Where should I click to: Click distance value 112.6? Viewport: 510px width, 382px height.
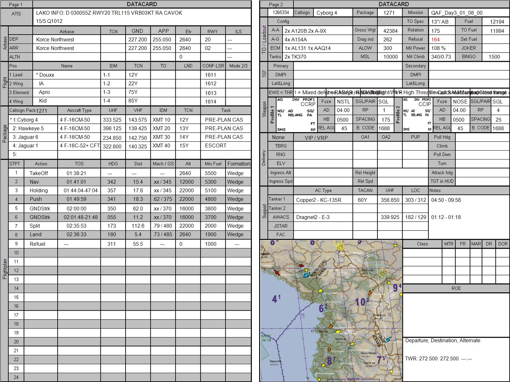[x=138, y=226]
